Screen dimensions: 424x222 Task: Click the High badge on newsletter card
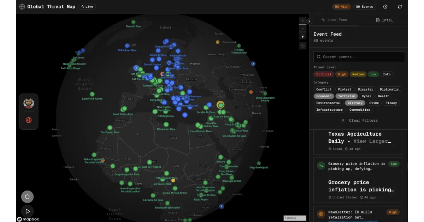pyautogui.click(x=393, y=212)
